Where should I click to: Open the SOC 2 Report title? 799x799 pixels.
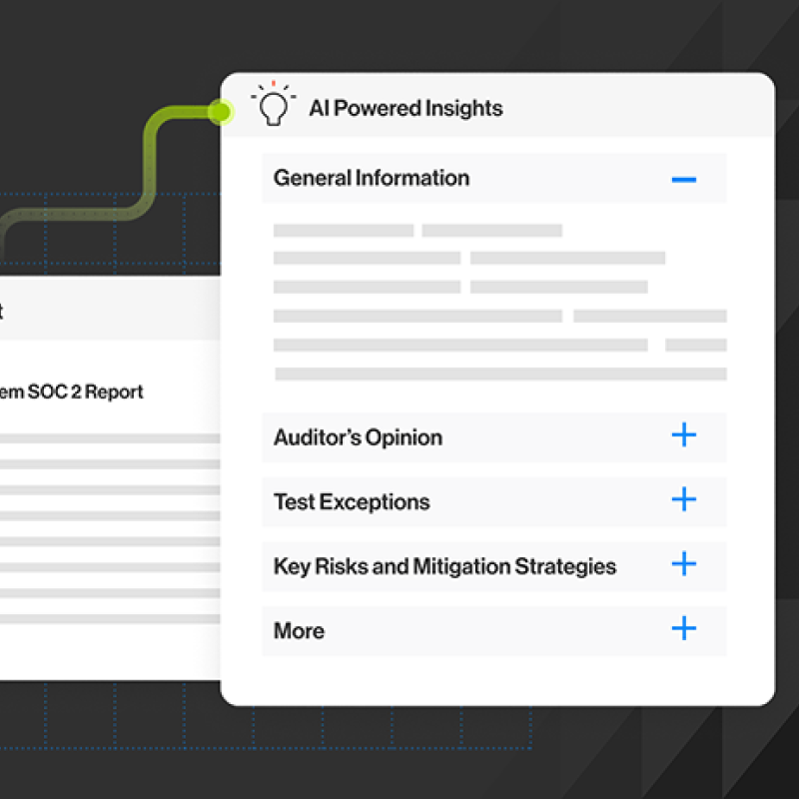point(71,392)
